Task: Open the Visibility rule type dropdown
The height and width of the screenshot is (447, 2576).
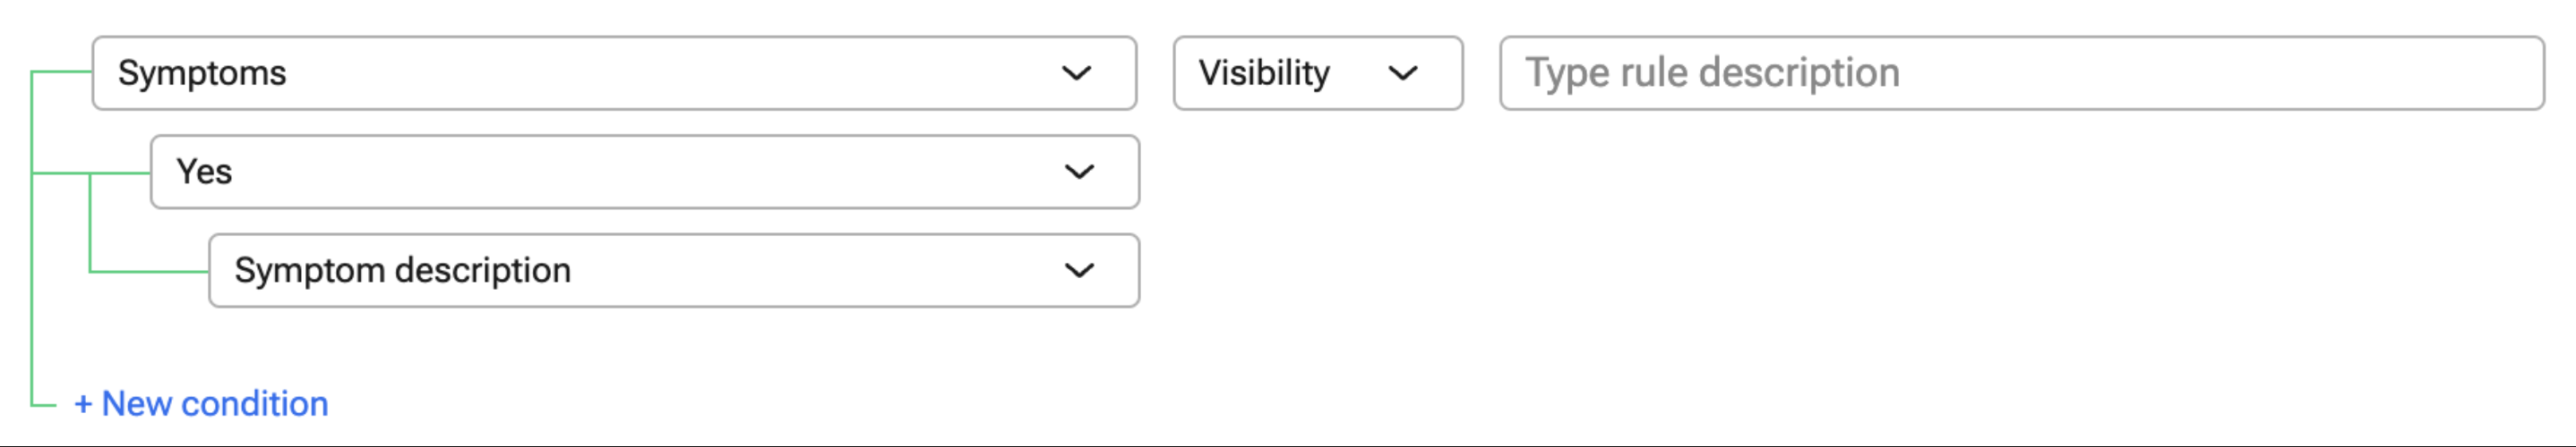Action: 1317,72
